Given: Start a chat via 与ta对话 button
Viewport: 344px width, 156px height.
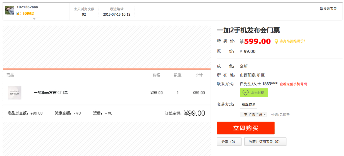Looking at the screenshot, I should [254, 93].
